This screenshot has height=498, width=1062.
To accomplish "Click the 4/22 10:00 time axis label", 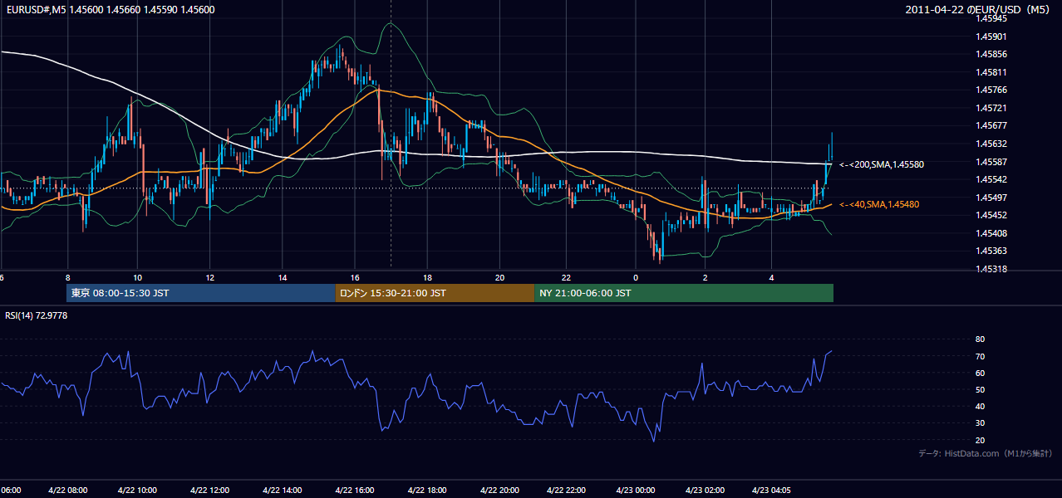I will 137,490.
